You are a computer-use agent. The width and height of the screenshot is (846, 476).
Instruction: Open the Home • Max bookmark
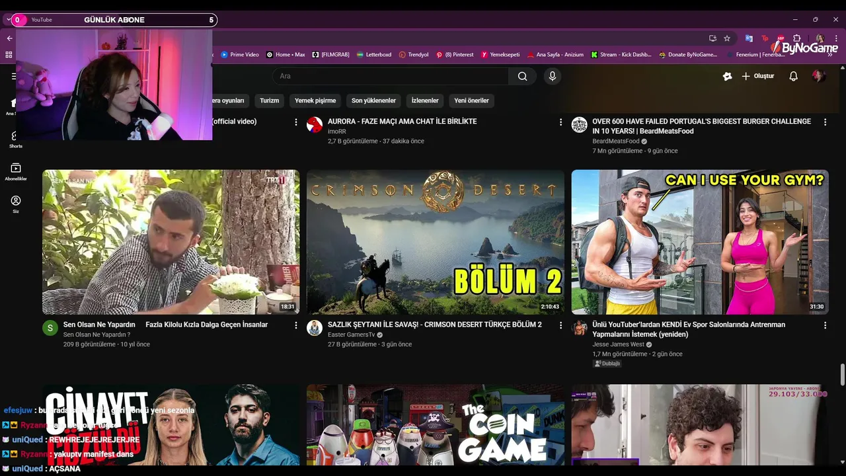[286, 55]
